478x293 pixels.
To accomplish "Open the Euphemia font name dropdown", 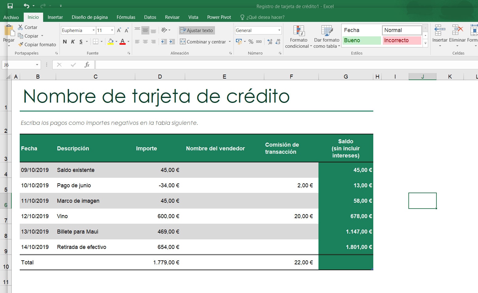I will click(94, 30).
